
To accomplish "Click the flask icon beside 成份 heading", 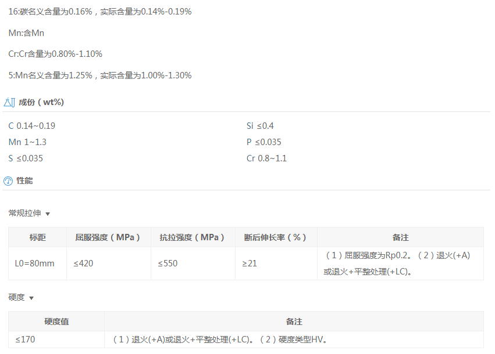I will click(x=8, y=102).
